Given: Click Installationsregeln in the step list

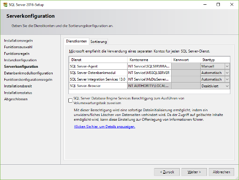Looking at the screenshot, I should 18,41.
